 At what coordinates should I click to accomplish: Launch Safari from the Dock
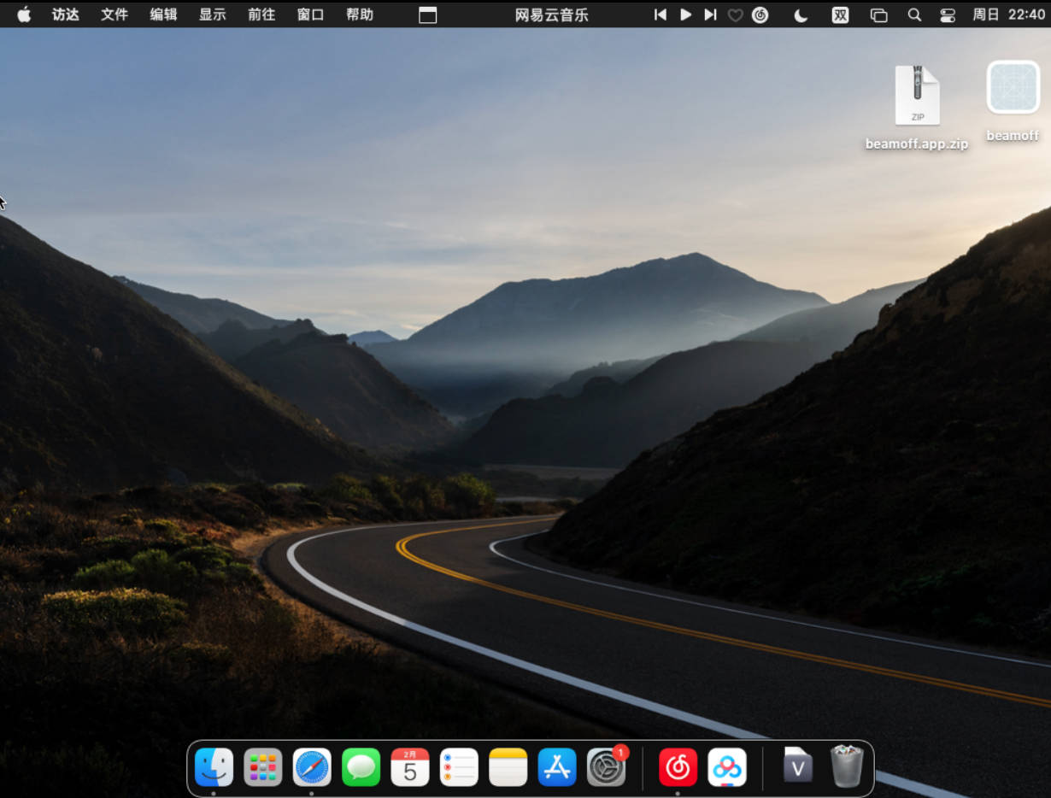pyautogui.click(x=312, y=766)
